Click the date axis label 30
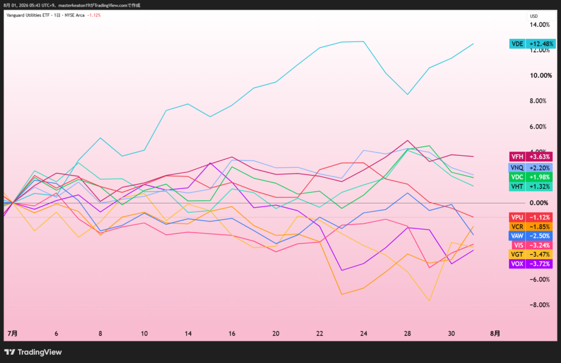The image size is (561, 363). (x=451, y=333)
